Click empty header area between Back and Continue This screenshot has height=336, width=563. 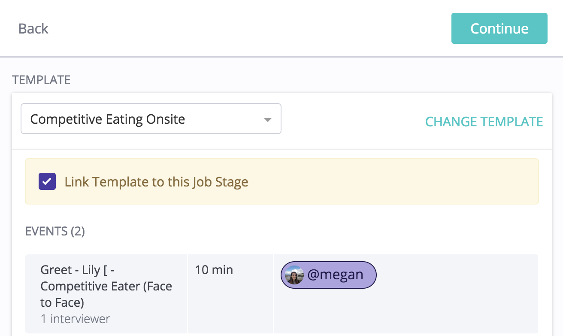249,28
